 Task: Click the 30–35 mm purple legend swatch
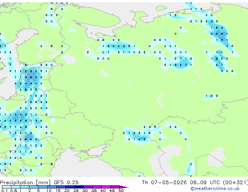pos(88,187)
